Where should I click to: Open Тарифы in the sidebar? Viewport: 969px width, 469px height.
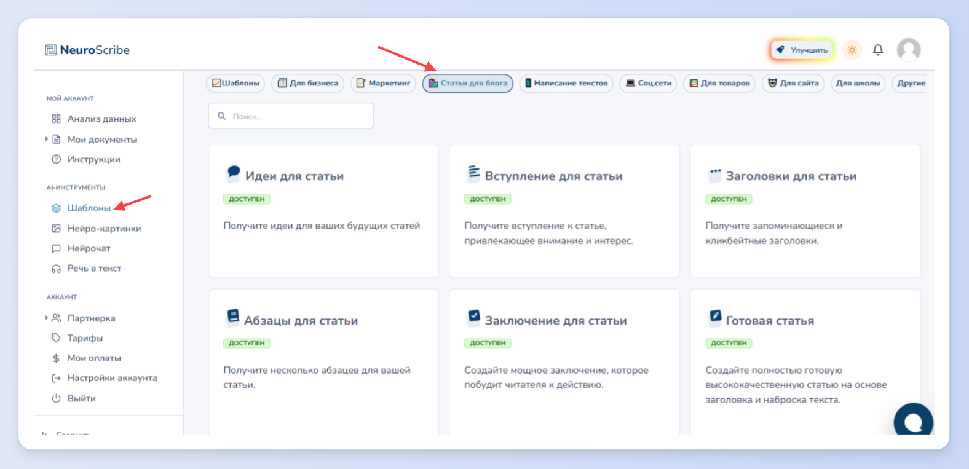pyautogui.click(x=85, y=338)
